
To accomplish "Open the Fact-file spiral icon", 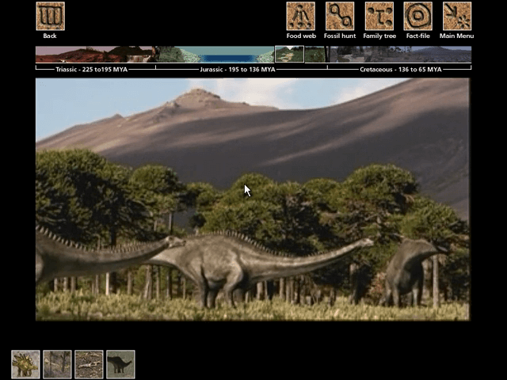I will pyautogui.click(x=417, y=16).
